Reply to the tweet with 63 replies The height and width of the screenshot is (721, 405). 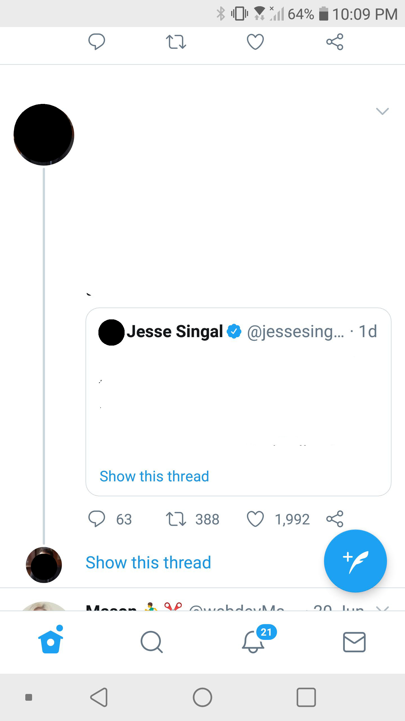point(96,519)
